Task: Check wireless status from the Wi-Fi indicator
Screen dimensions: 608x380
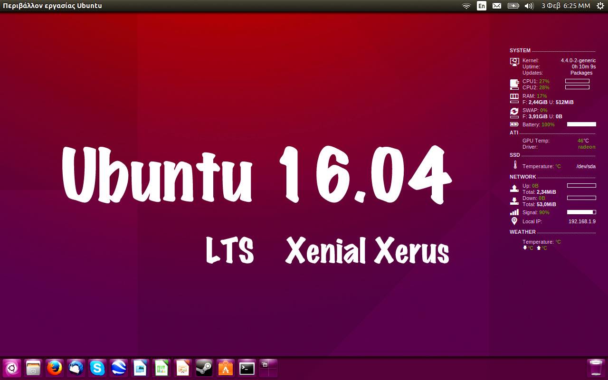Action: coord(466,6)
